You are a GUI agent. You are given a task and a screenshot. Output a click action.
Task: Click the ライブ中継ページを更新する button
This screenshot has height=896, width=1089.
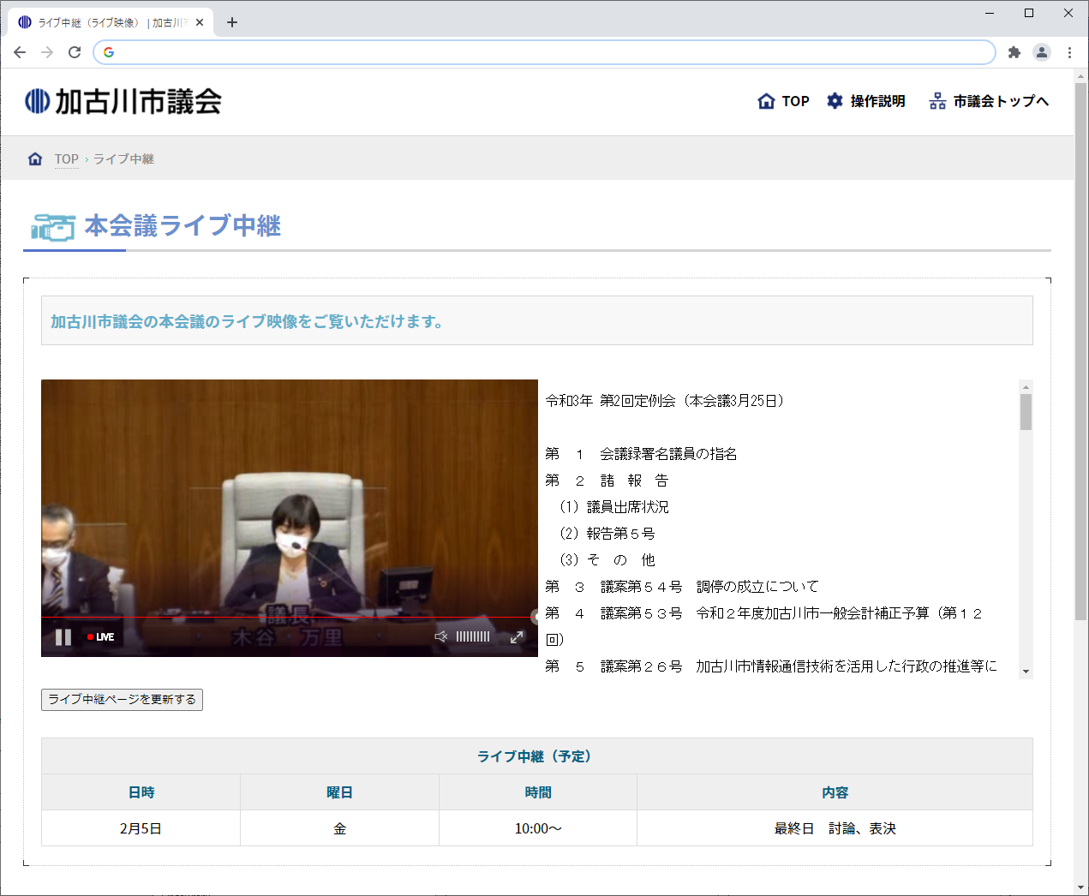[x=122, y=700]
